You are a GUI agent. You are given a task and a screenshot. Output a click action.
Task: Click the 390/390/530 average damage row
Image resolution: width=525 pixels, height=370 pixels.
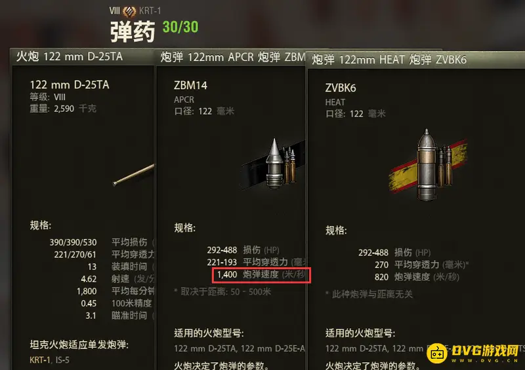tap(102, 242)
